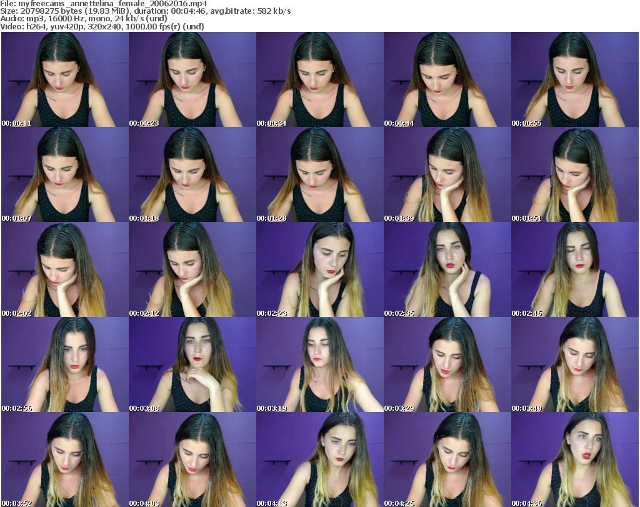Image resolution: width=640 pixels, height=507 pixels.
Task: Select the thumbnail stamped 00:04:03
Action: click(192, 459)
